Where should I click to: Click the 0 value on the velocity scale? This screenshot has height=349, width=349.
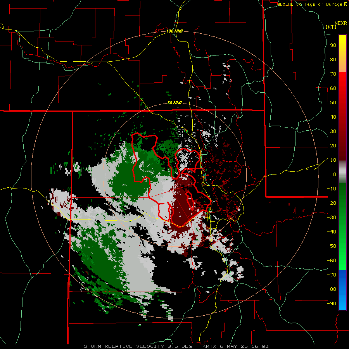(335, 174)
